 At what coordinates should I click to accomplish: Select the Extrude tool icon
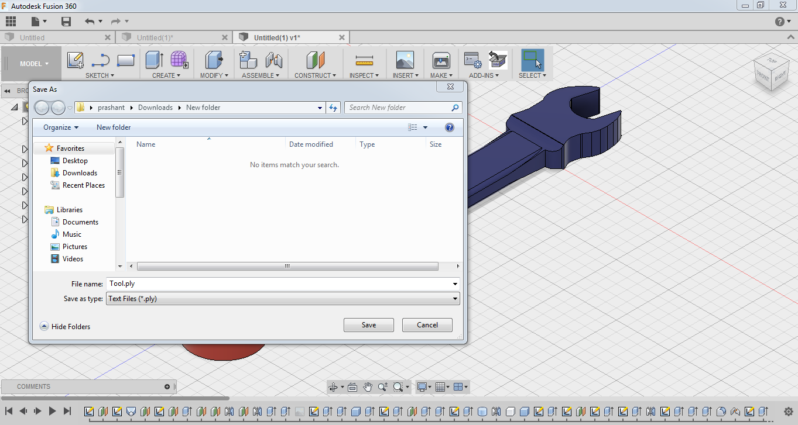click(154, 60)
